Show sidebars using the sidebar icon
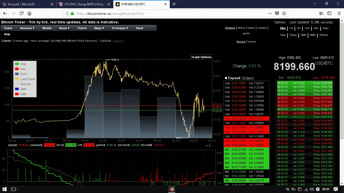Viewport: 344px width, 193px height. tap(329, 14)
